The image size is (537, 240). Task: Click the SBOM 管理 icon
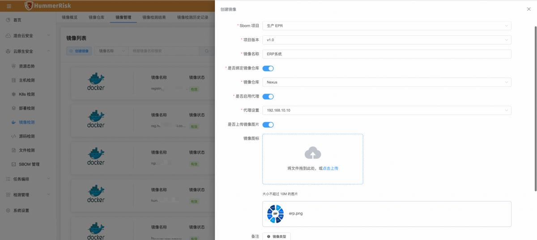[14, 164]
